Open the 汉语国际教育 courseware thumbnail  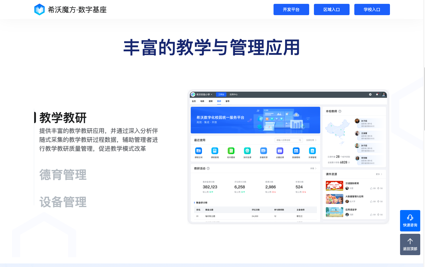pyautogui.click(x=334, y=186)
